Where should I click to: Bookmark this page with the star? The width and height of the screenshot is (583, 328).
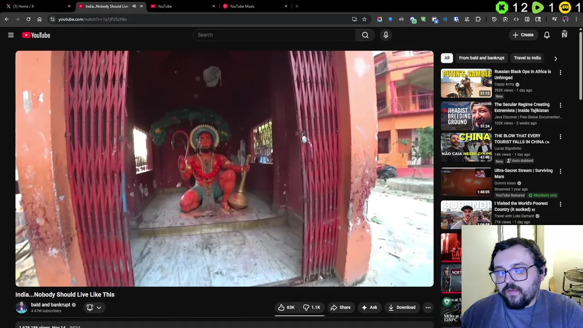[364, 19]
